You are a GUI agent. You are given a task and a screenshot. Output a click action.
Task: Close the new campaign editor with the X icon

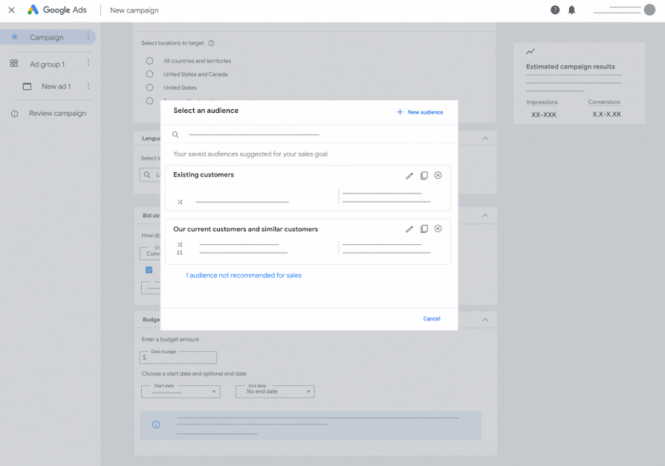point(11,10)
